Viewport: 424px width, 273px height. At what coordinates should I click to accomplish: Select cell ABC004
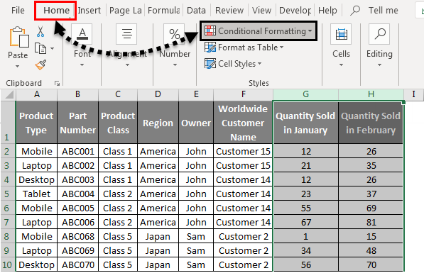point(78,194)
